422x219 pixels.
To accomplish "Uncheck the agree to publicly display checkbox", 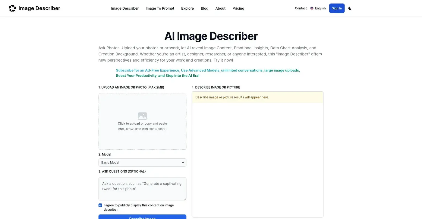I will [100, 205].
